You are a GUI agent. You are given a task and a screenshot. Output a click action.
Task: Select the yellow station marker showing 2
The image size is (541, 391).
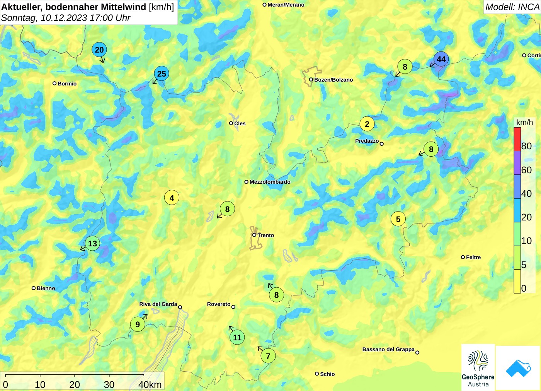(x=367, y=124)
